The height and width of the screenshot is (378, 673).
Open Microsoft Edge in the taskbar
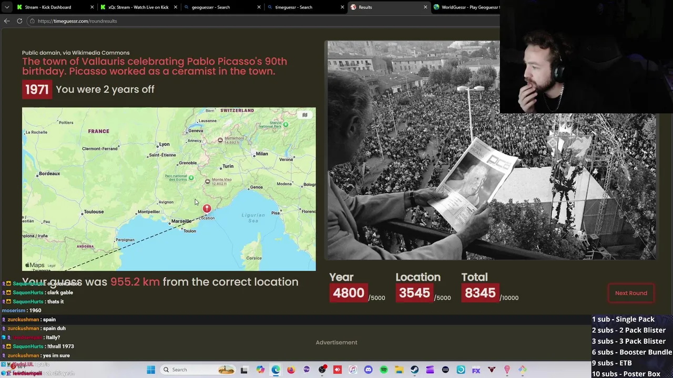click(x=276, y=370)
